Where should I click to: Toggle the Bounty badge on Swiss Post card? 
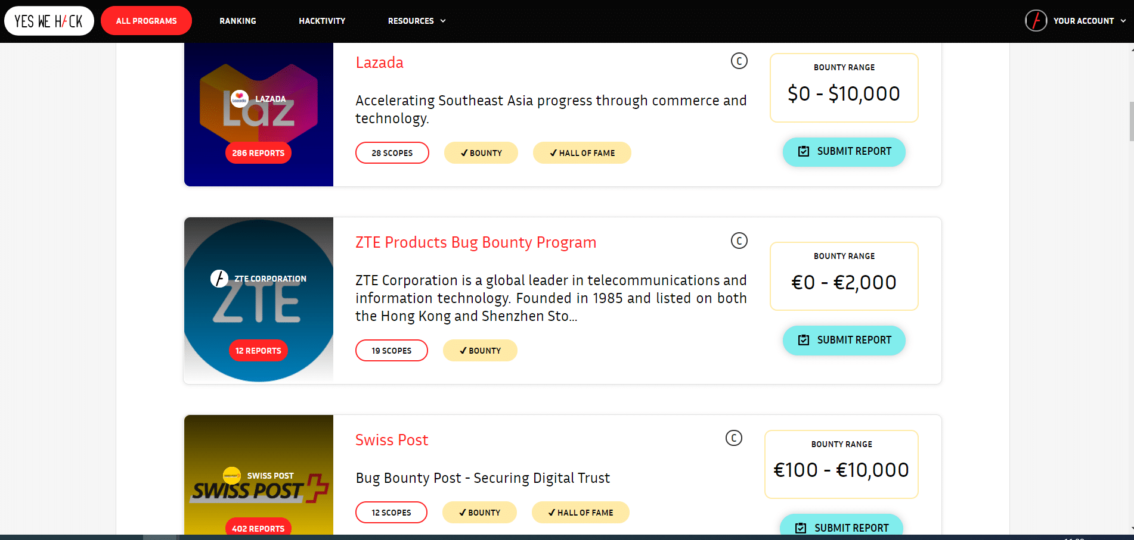[479, 512]
